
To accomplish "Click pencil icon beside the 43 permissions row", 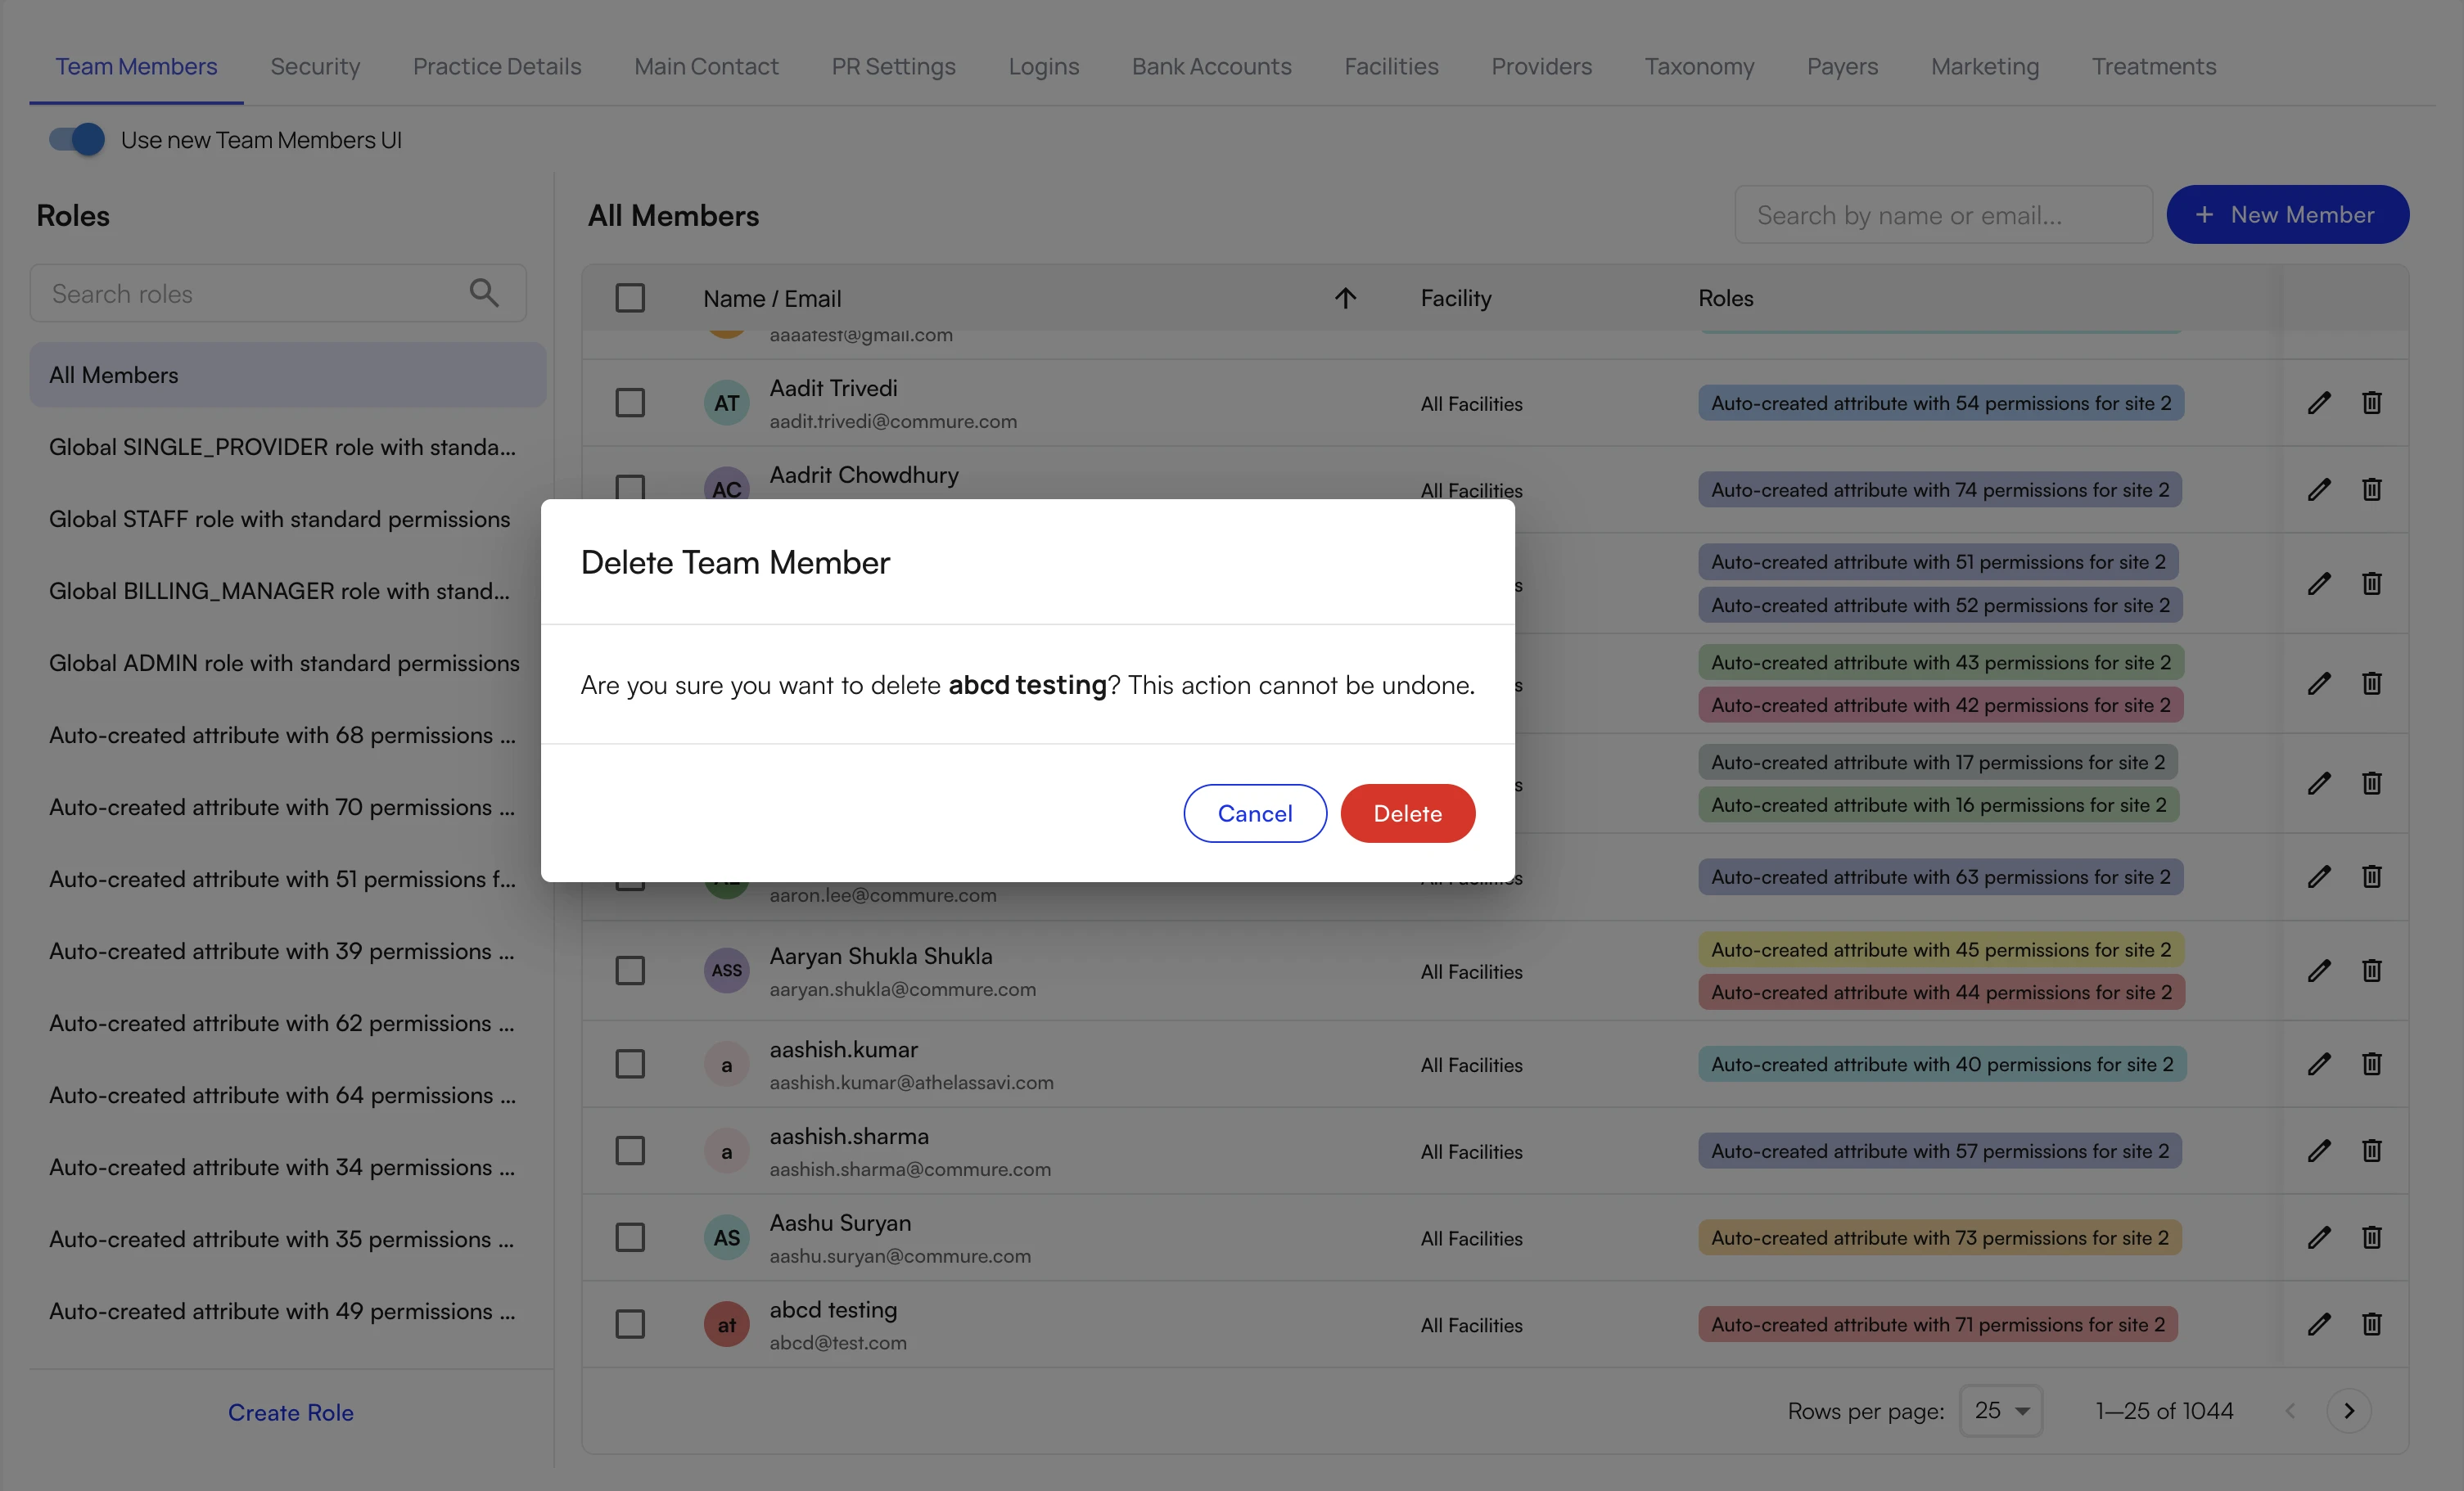I will point(2319,683).
